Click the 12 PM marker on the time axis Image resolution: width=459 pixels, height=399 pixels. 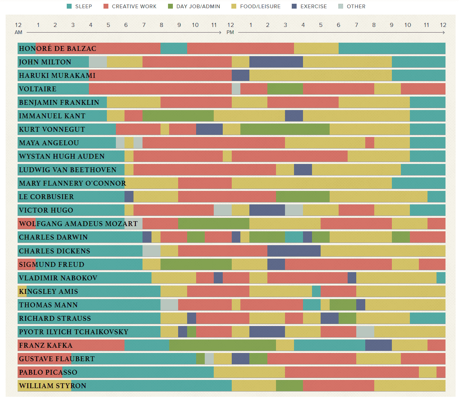(230, 28)
